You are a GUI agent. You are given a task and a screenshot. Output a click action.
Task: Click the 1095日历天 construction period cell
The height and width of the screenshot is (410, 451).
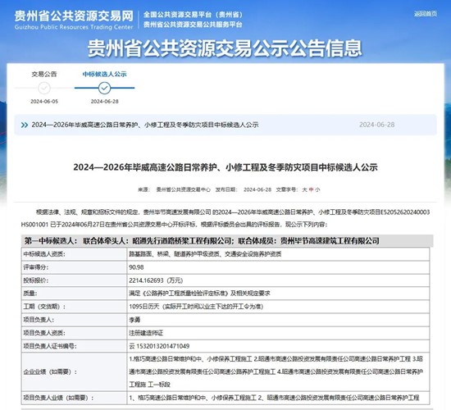click(x=279, y=307)
